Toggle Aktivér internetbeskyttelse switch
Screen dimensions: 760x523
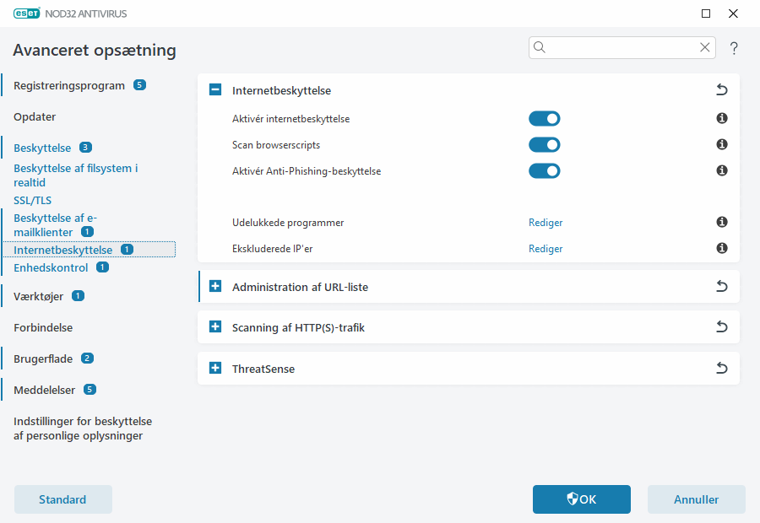tap(544, 119)
